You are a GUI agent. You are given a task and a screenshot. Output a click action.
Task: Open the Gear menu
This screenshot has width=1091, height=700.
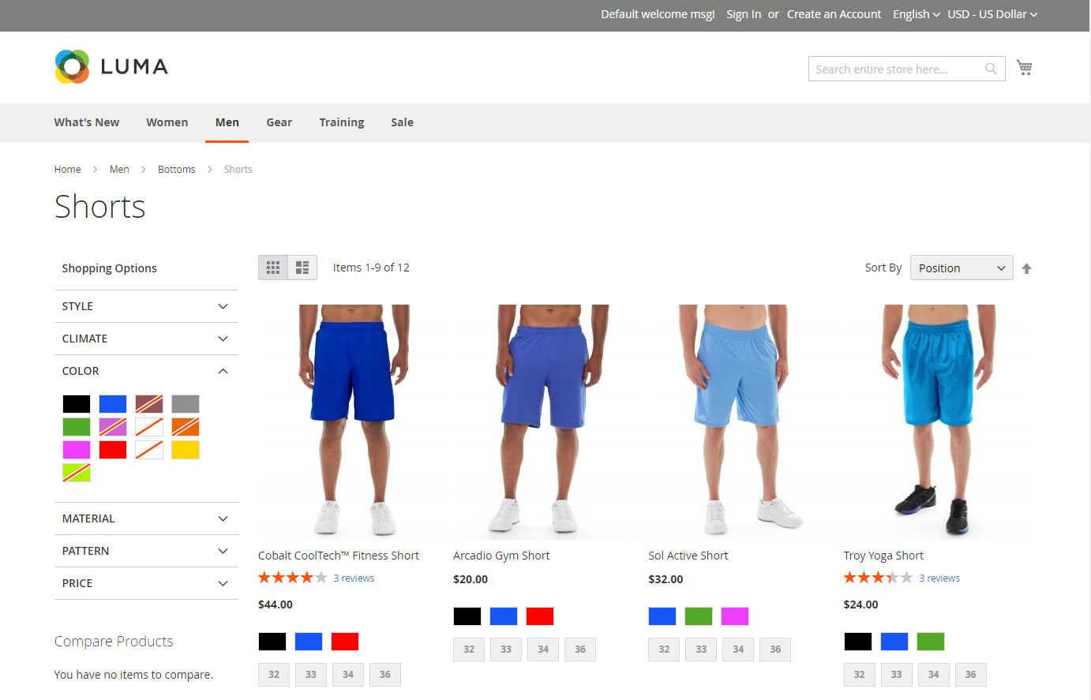(x=279, y=122)
